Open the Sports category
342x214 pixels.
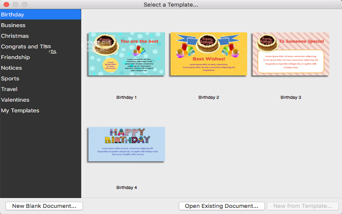40,79
